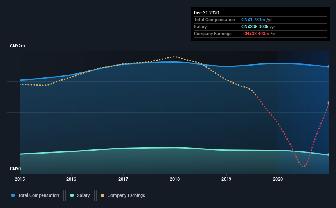The width and height of the screenshot is (336, 208).
Task: Toggle the Salary legend button
Action: (80, 196)
